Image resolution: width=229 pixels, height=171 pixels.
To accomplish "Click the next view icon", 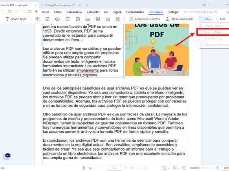I will coord(145,168).
